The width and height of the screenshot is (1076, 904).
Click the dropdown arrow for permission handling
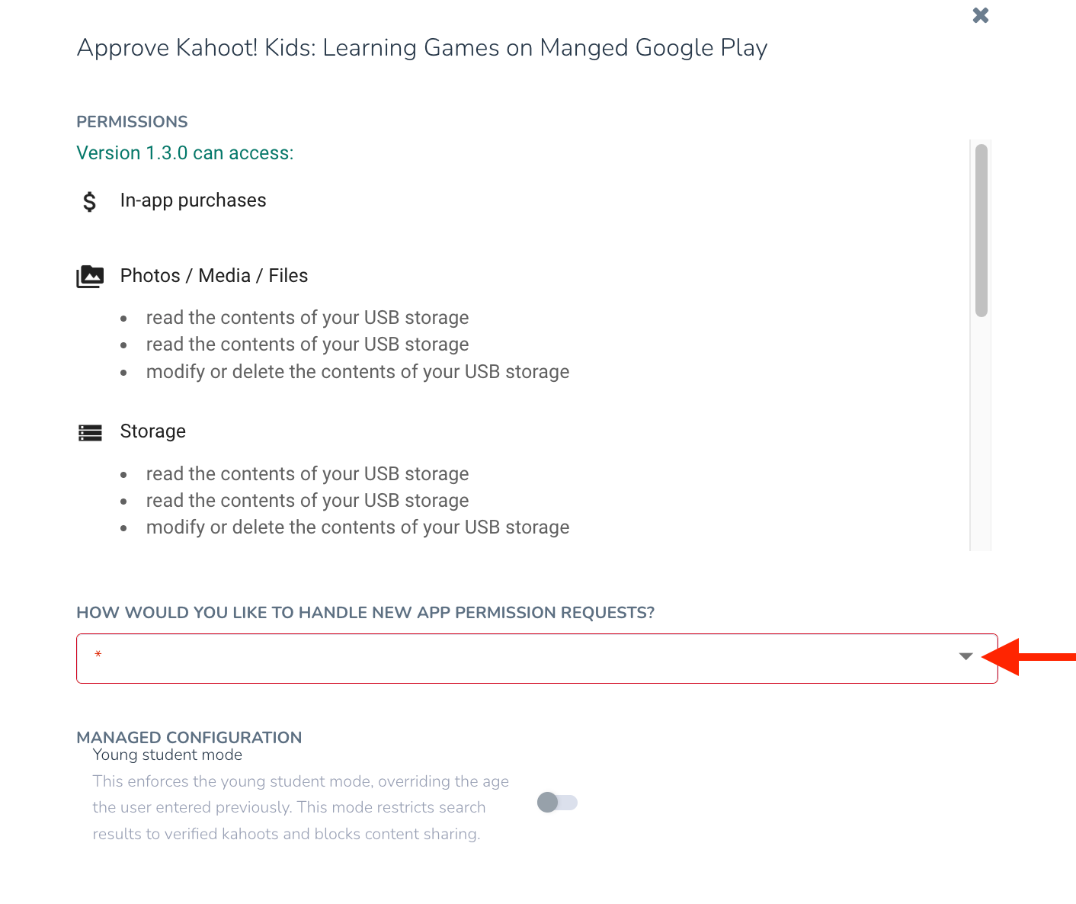pyautogui.click(x=966, y=656)
